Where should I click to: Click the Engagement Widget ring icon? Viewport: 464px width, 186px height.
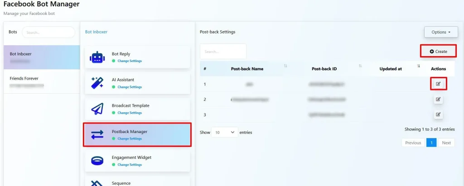(97, 161)
